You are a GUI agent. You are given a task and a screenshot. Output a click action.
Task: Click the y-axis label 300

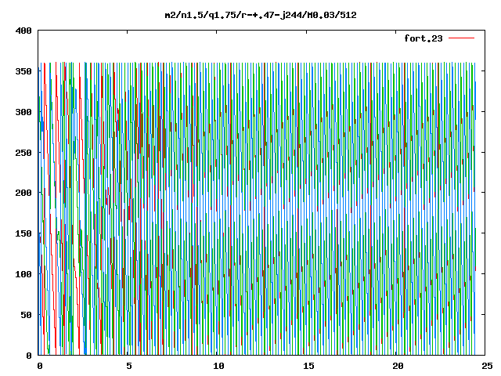23,112
